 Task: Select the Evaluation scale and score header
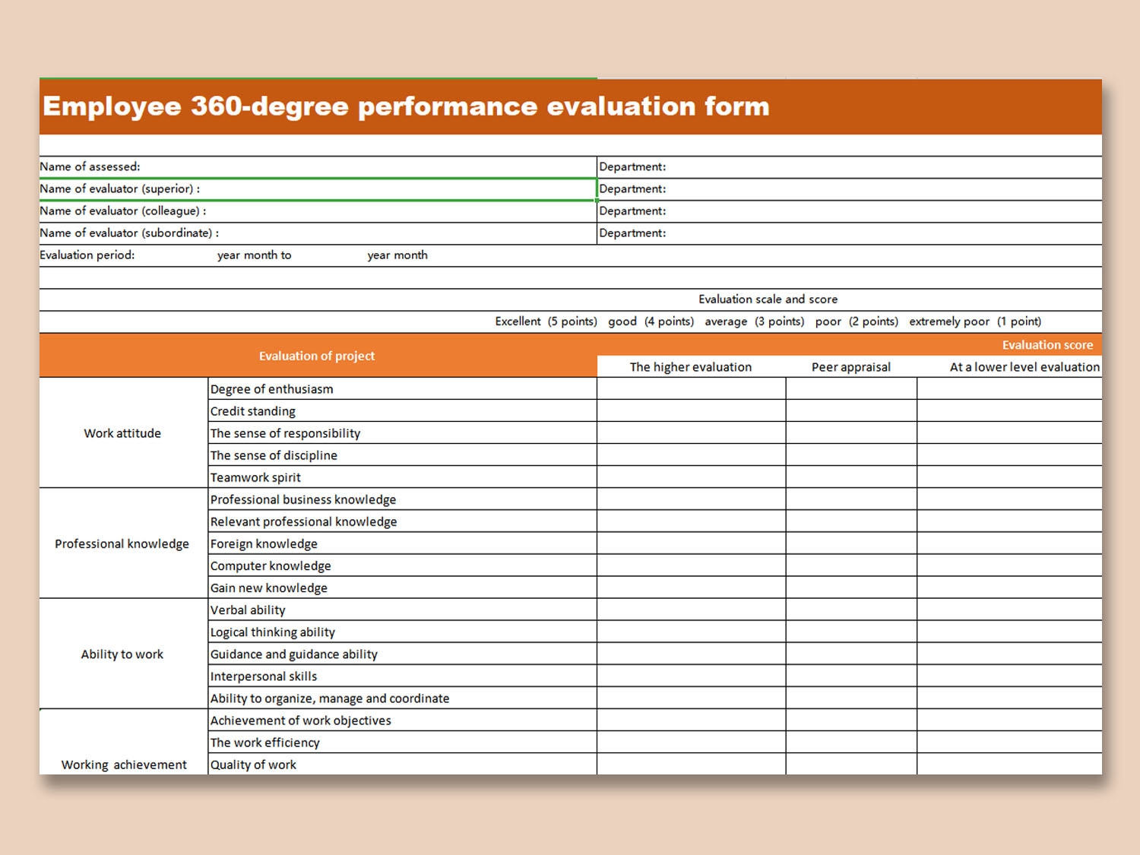point(768,299)
